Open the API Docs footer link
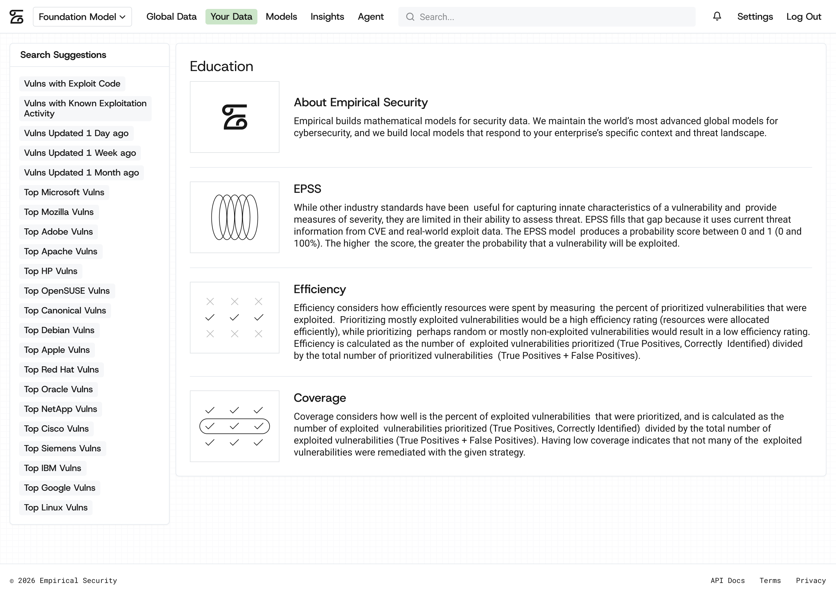 tap(728, 581)
